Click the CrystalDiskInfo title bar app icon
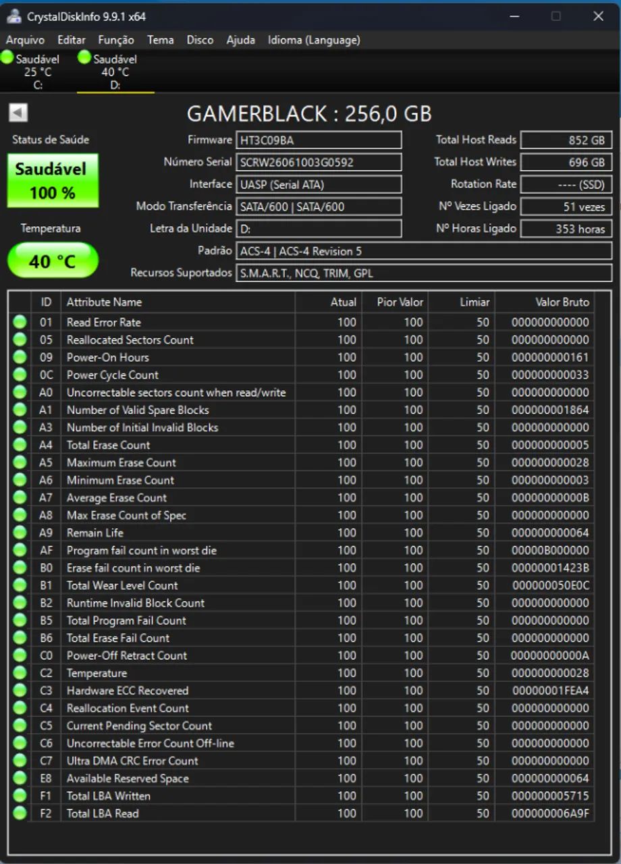 pyautogui.click(x=13, y=16)
